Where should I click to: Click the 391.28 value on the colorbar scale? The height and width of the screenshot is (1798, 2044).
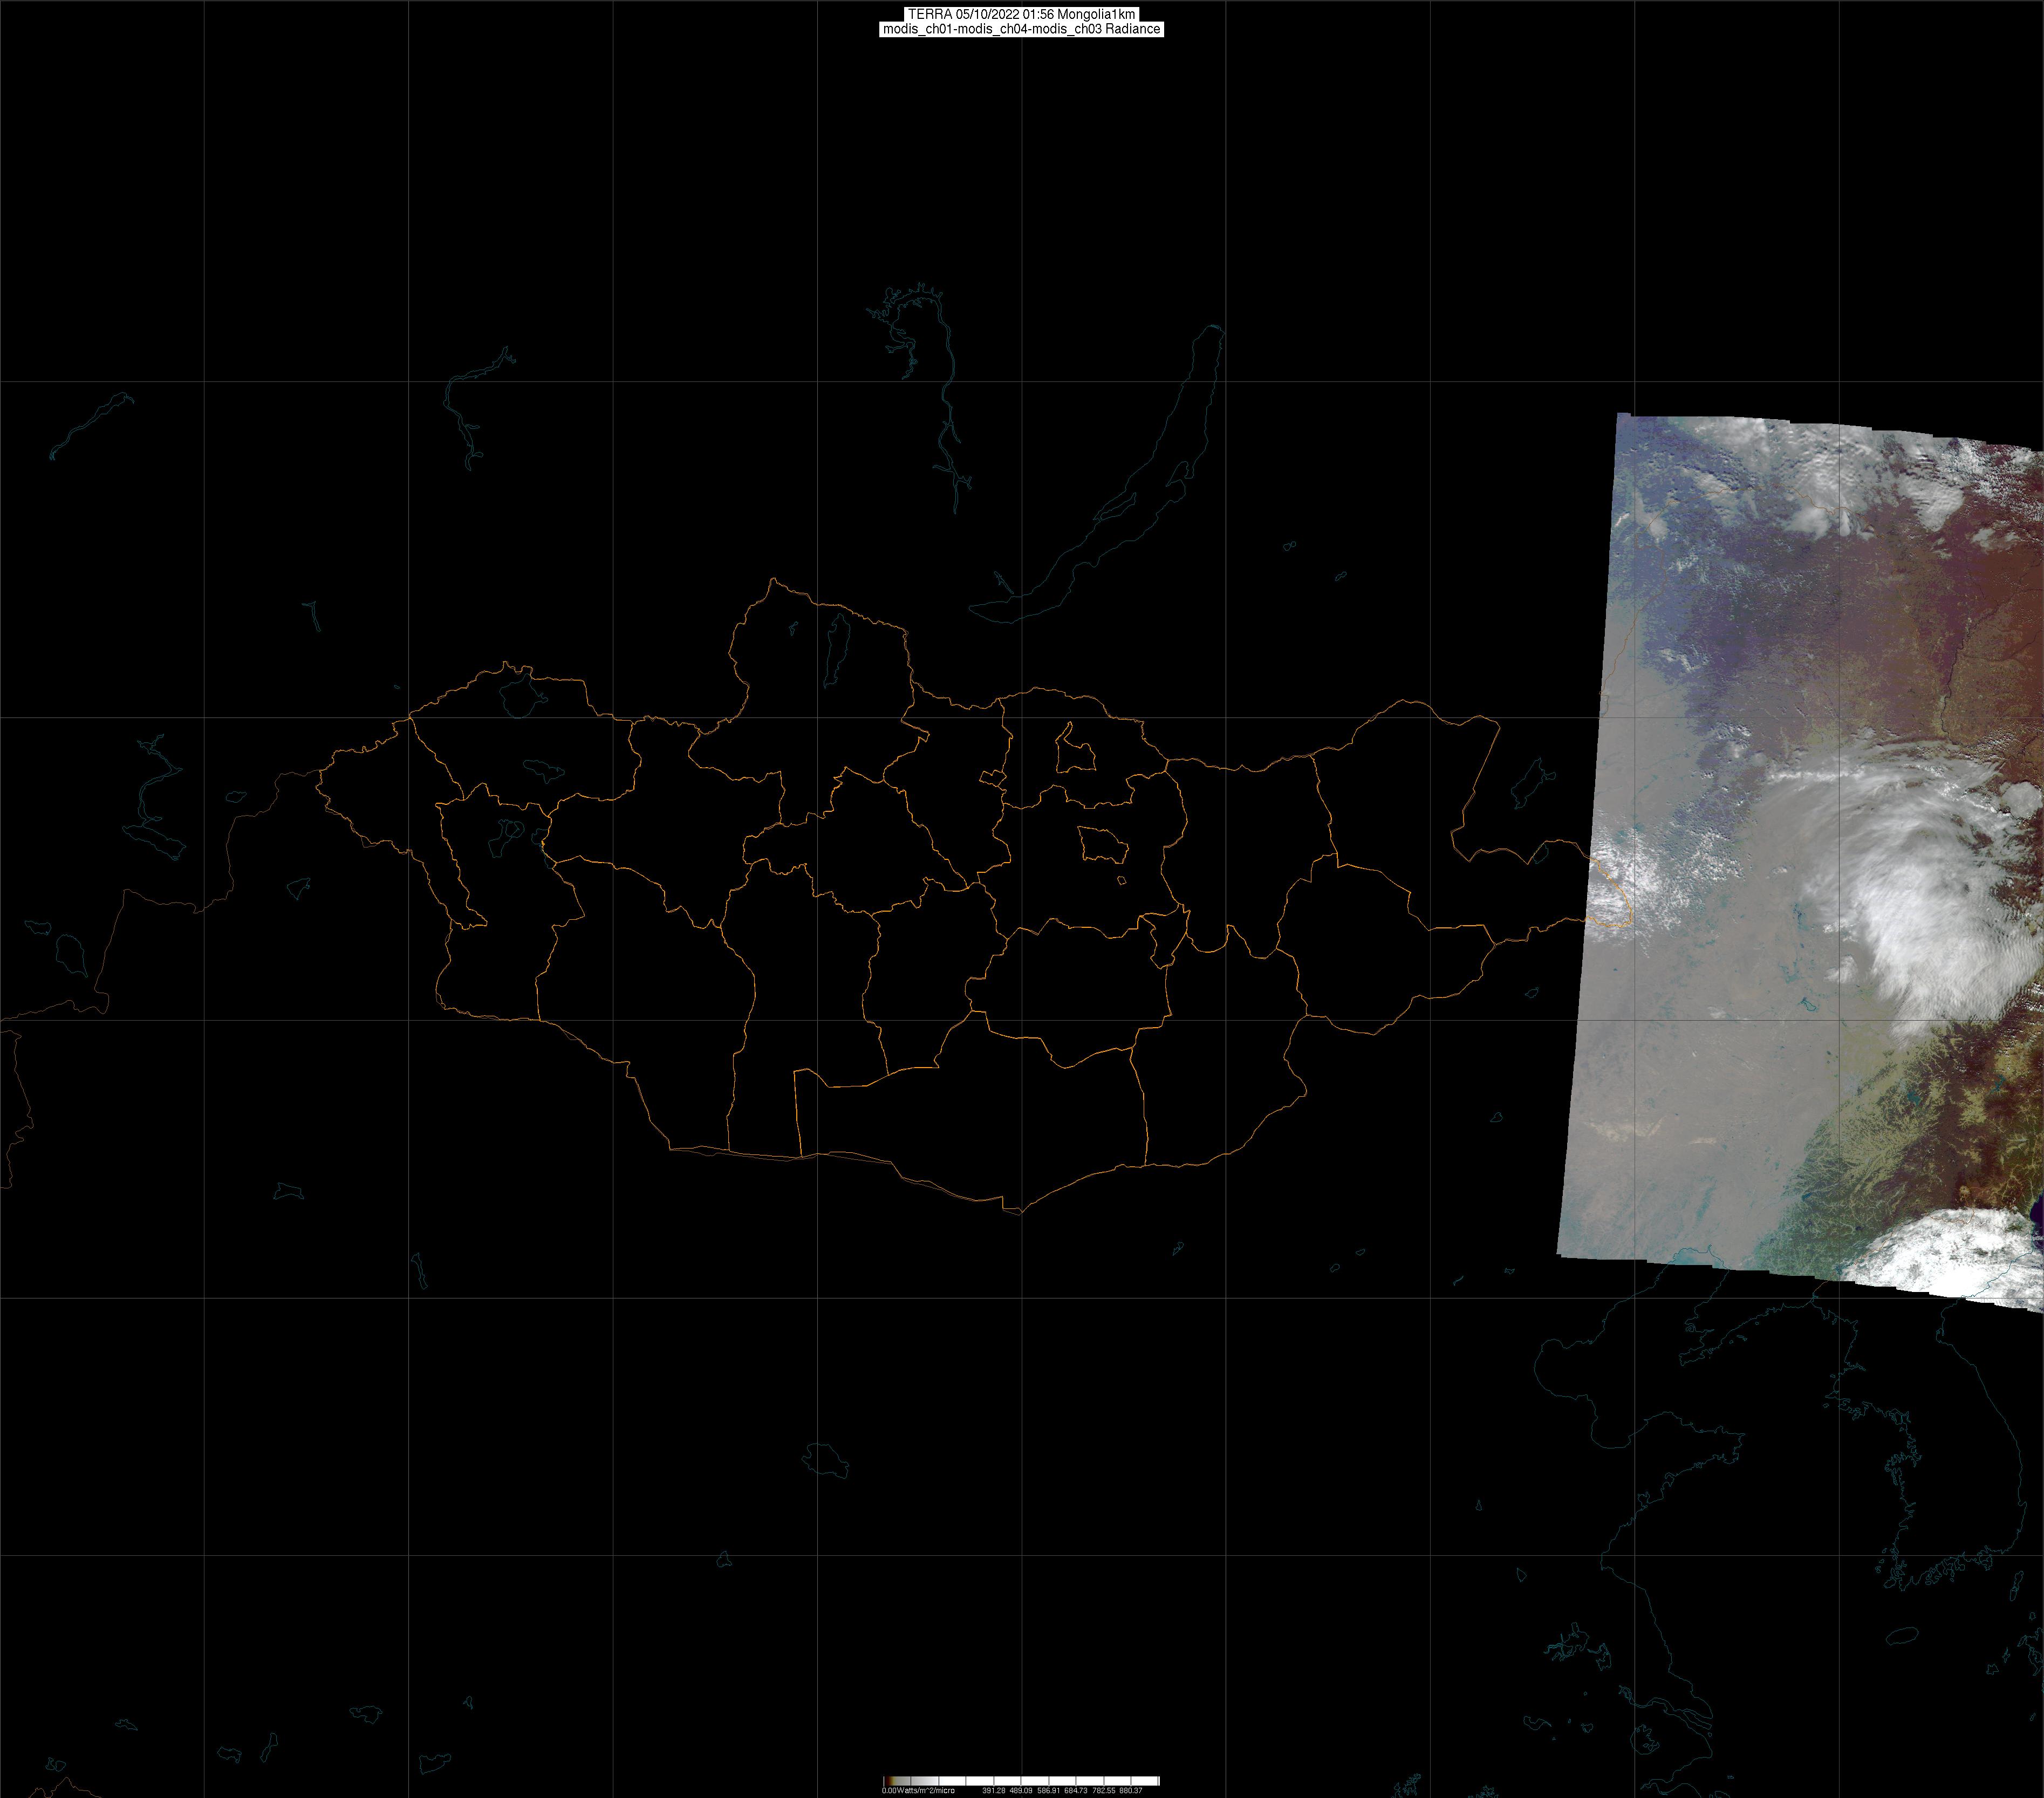(994, 1790)
